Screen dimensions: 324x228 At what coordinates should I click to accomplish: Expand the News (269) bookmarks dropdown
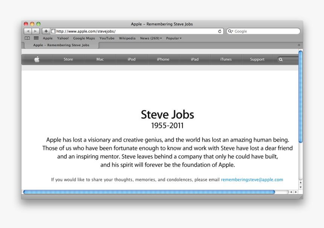[x=151, y=38]
